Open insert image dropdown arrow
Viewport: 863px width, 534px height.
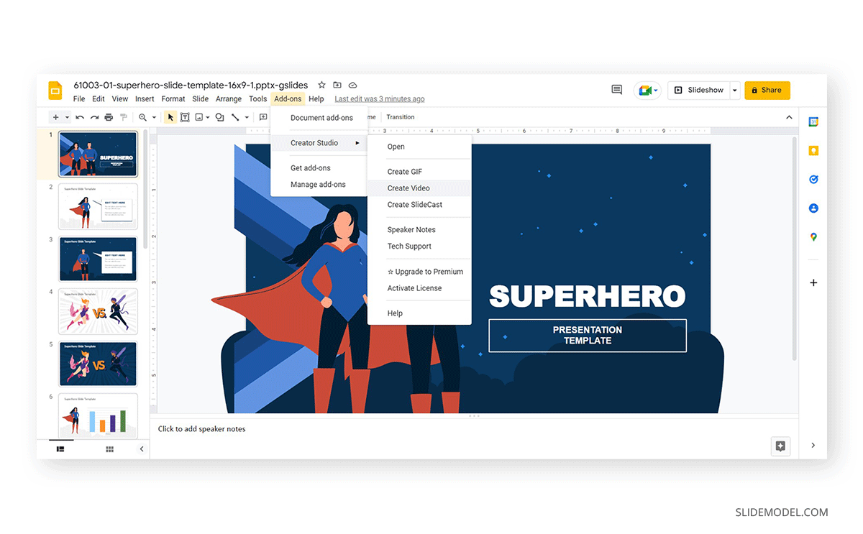click(208, 117)
